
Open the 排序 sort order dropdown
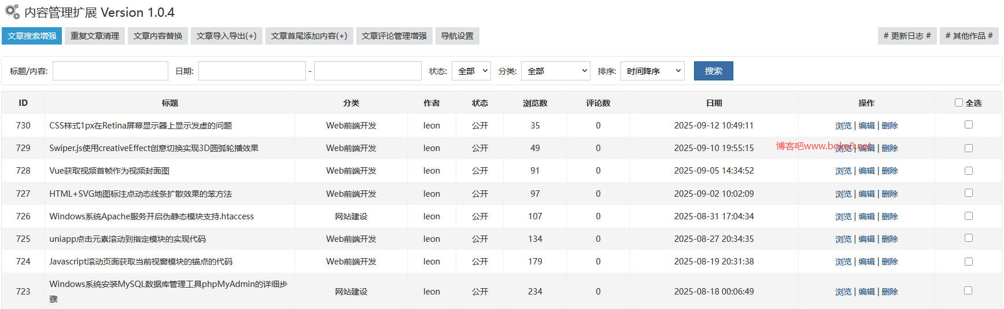[652, 71]
